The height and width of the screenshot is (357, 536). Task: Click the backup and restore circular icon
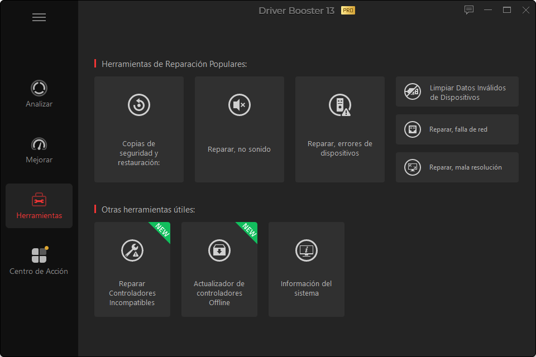[x=139, y=105]
